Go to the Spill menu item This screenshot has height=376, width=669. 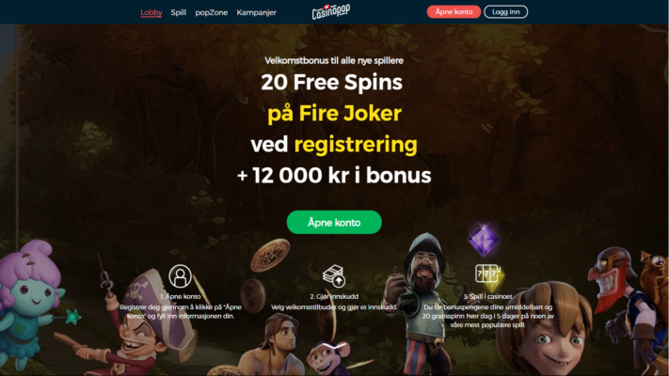tap(179, 12)
